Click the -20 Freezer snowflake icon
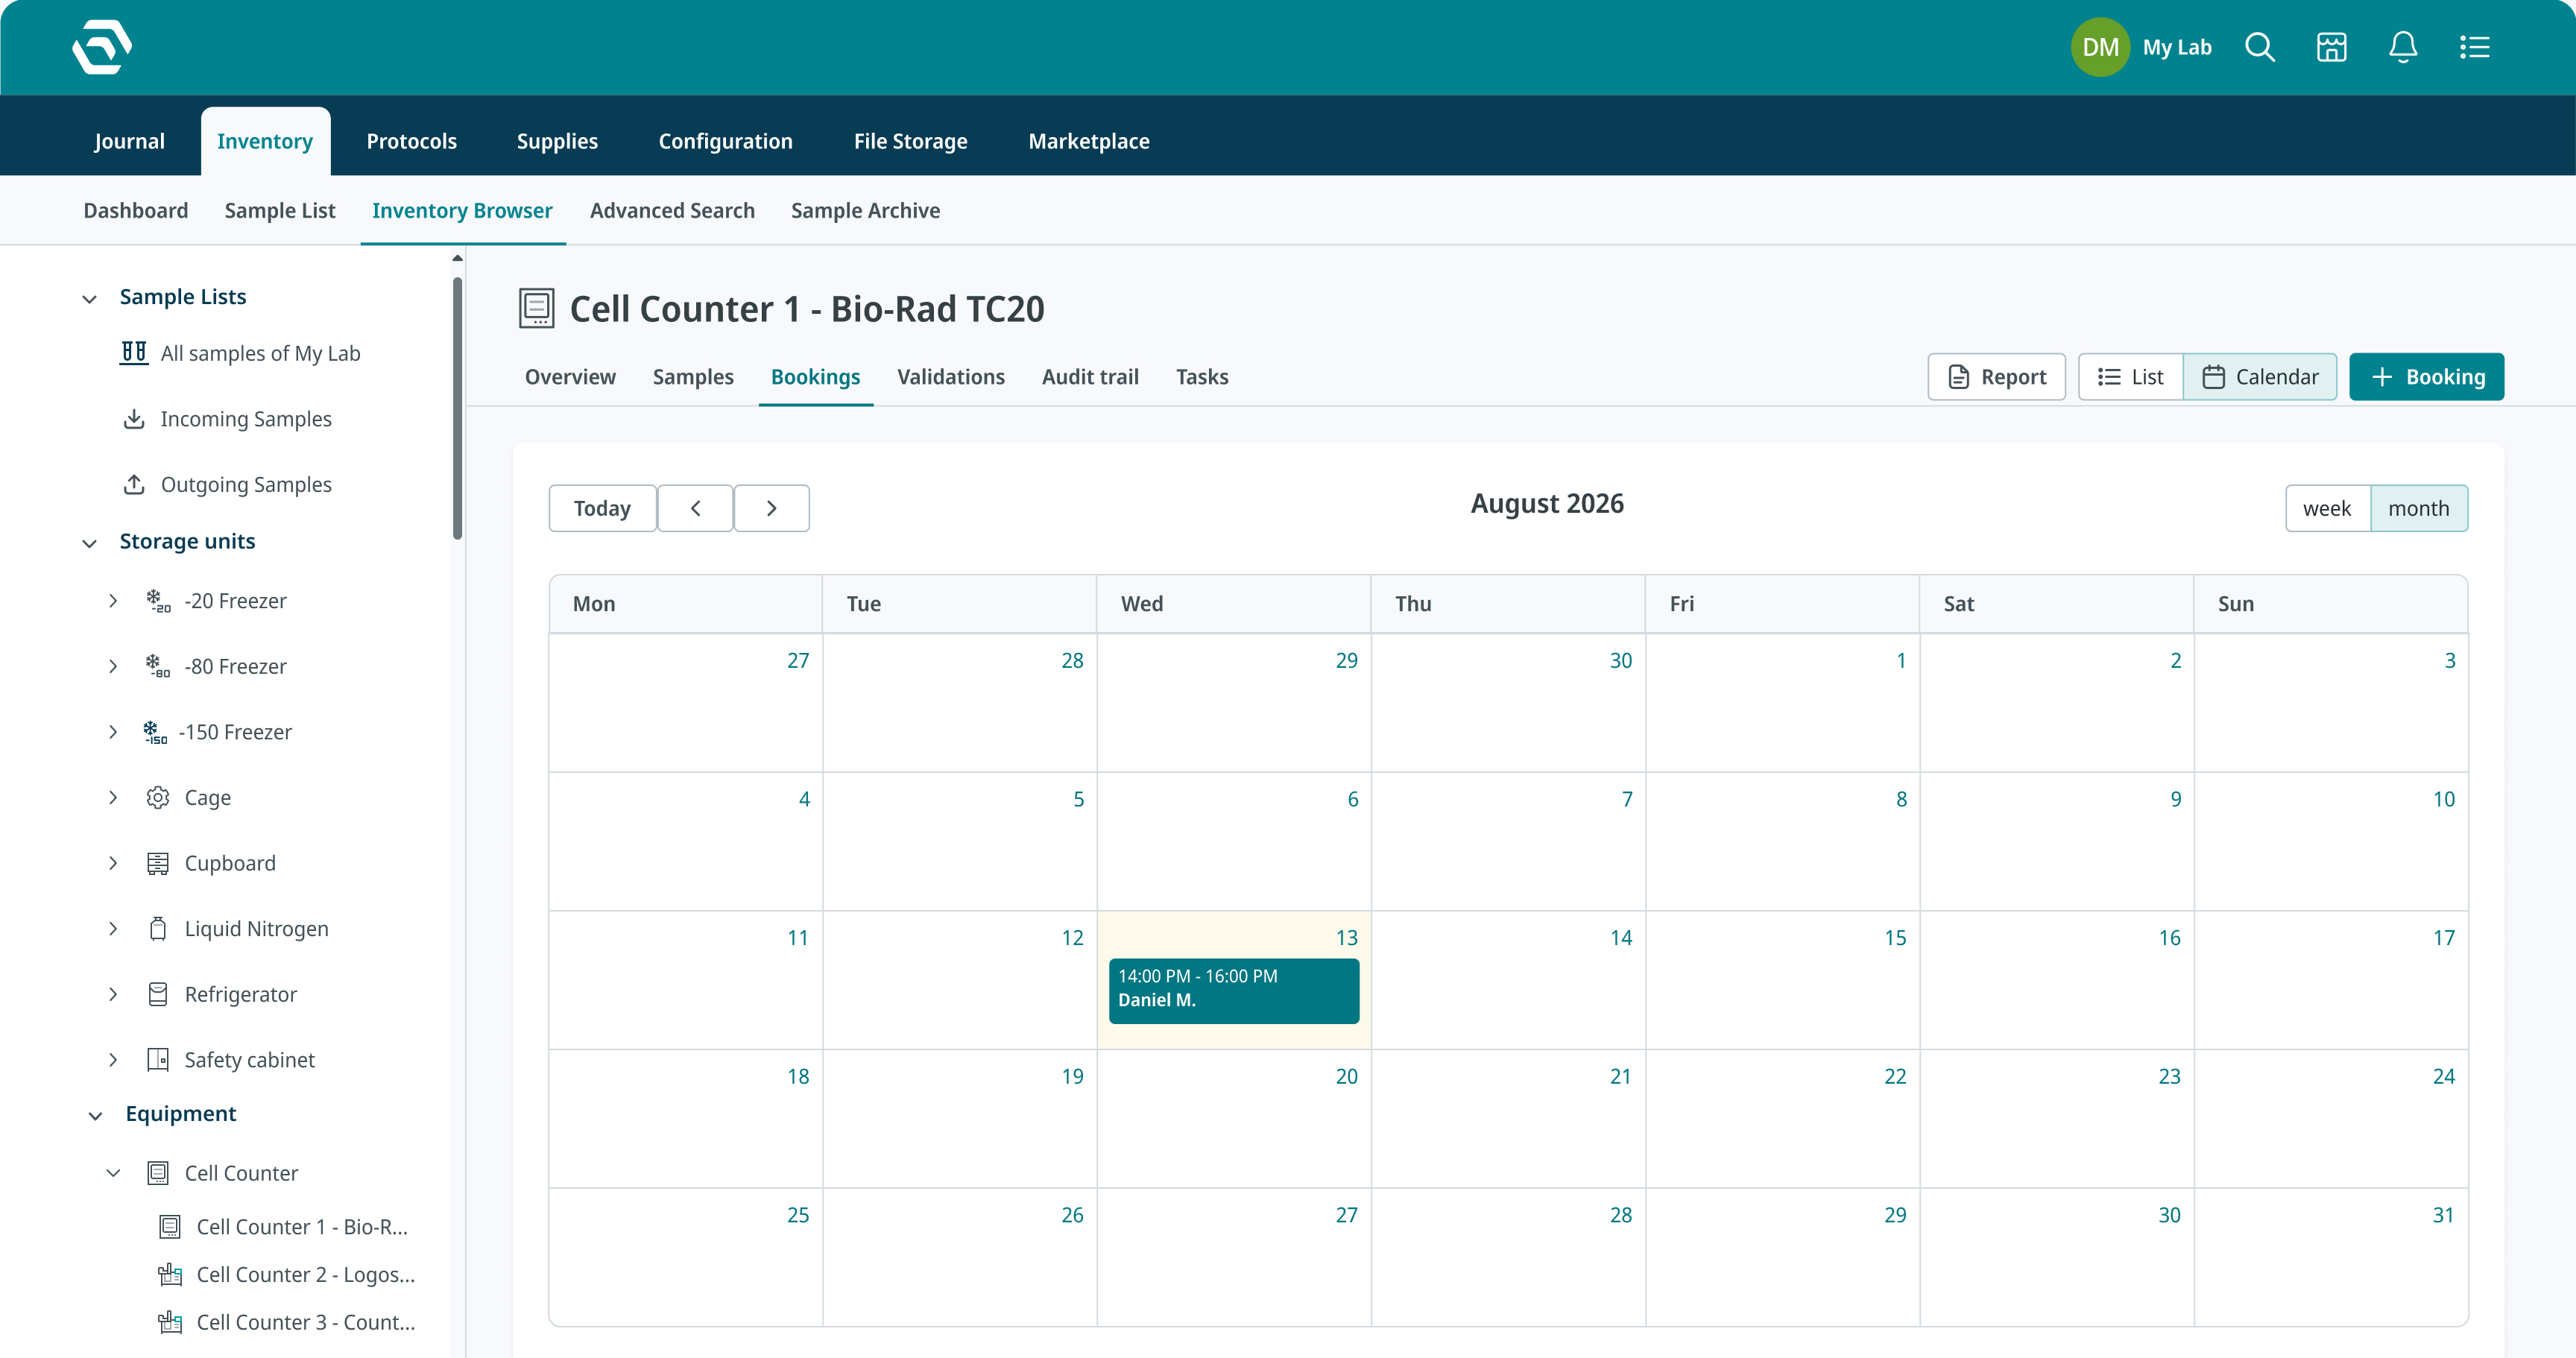The height and width of the screenshot is (1358, 2576). coord(157,601)
